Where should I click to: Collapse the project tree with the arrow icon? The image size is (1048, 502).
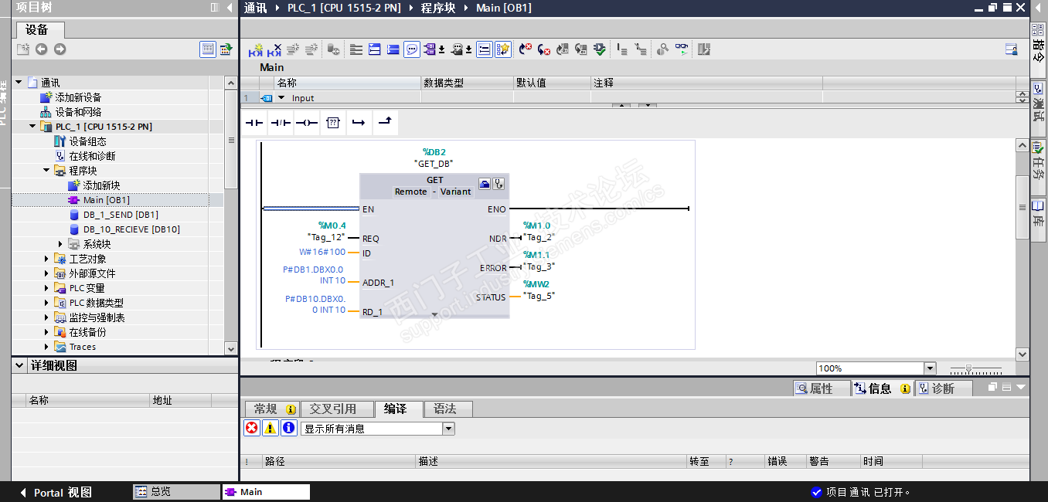point(230,8)
